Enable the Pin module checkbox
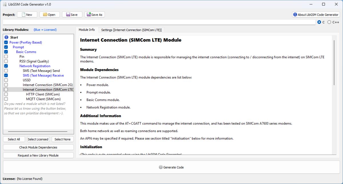Viewport: 343px width, 184px height. (x=6, y=56)
